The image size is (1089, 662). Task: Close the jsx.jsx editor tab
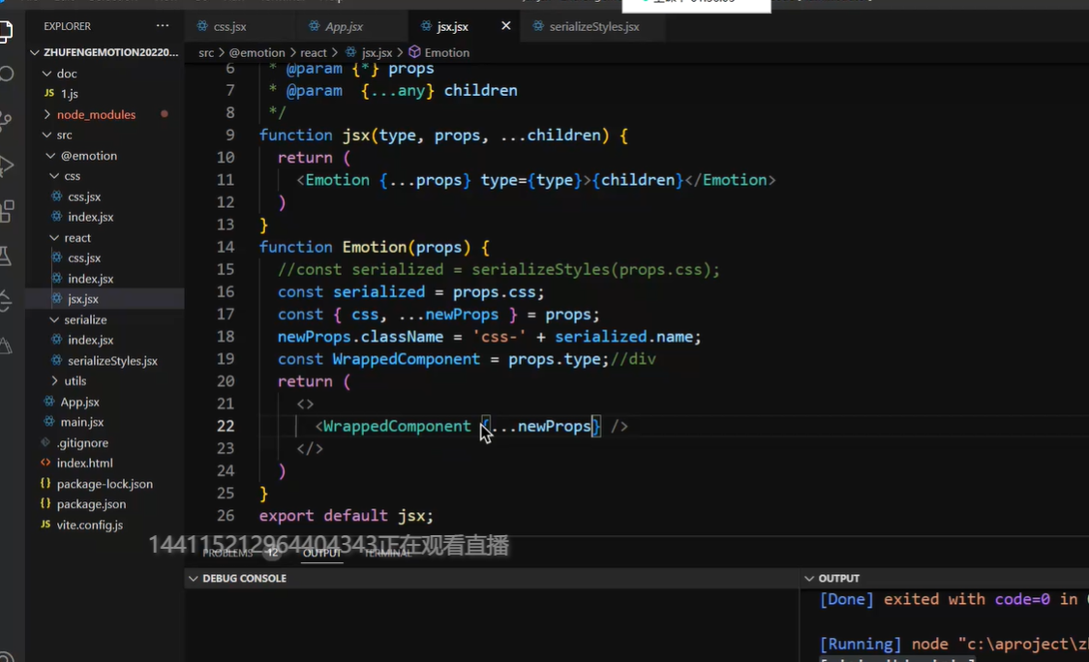point(505,26)
